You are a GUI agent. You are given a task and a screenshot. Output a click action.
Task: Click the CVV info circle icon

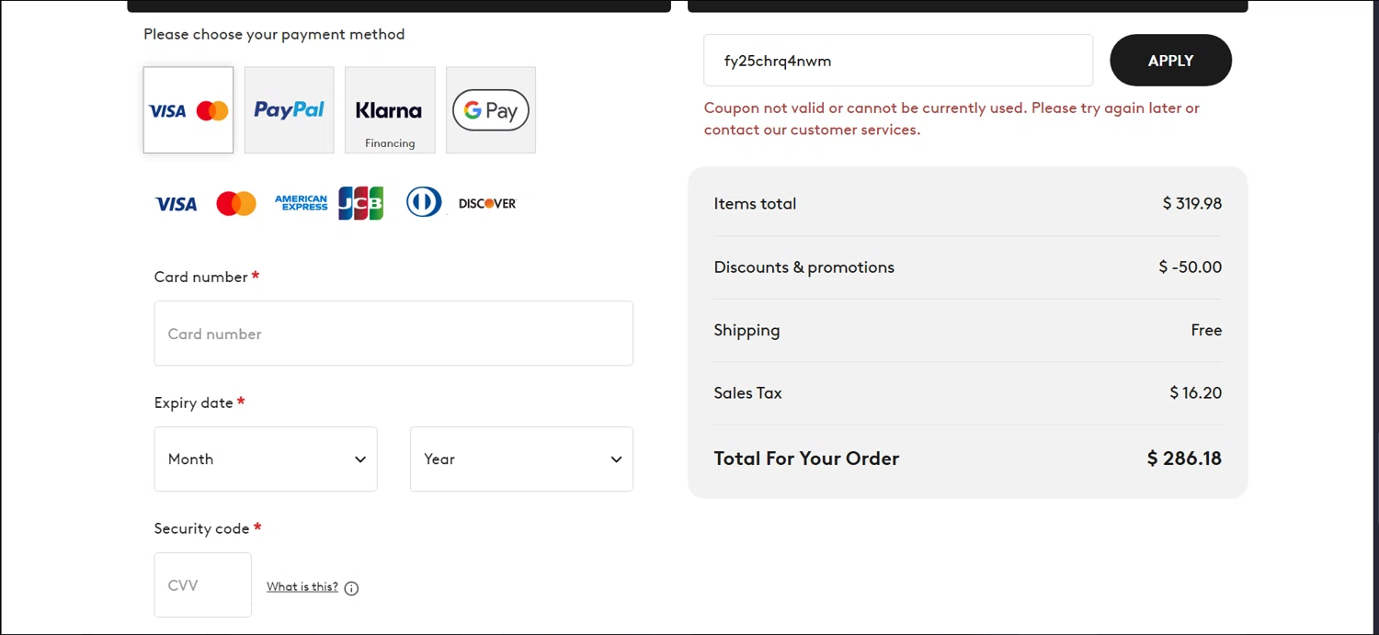351,588
